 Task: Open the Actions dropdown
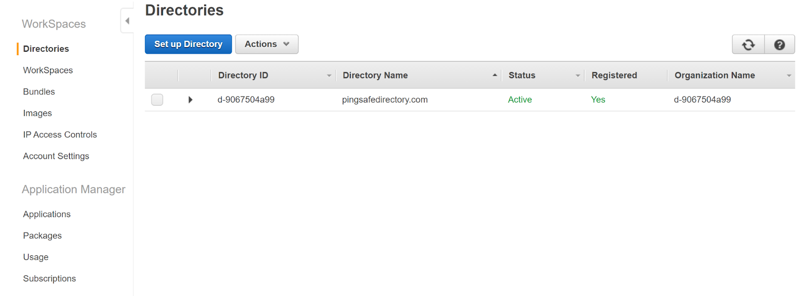266,44
